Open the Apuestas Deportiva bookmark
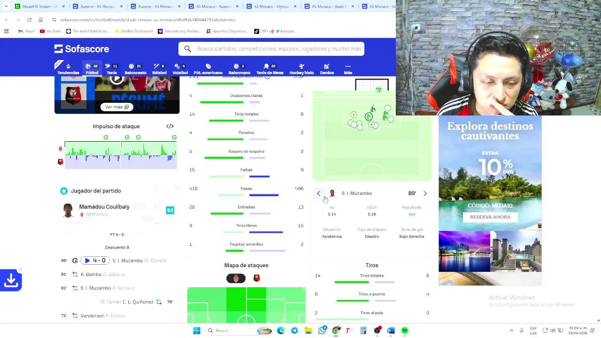The width and height of the screenshot is (601, 338). pyautogui.click(x=227, y=31)
